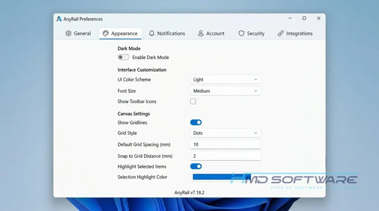Enable the Dark Mode toggle

click(123, 57)
